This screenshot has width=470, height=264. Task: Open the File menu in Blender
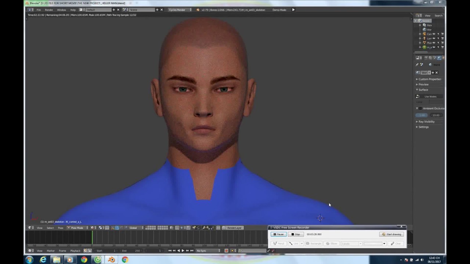[x=39, y=10]
